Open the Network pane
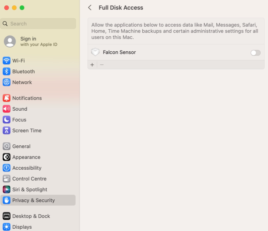This screenshot has width=268, height=231. coord(38,82)
